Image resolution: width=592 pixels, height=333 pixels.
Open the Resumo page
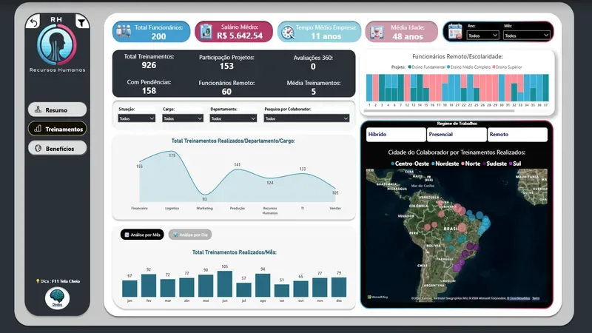[x=57, y=110]
